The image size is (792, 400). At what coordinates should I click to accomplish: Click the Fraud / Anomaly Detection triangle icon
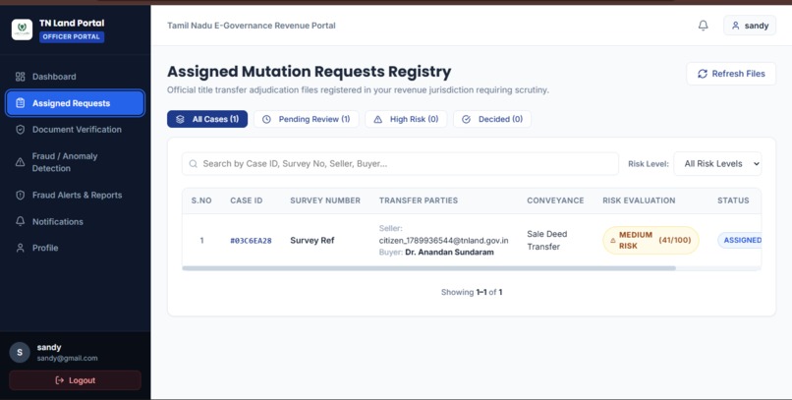21,162
